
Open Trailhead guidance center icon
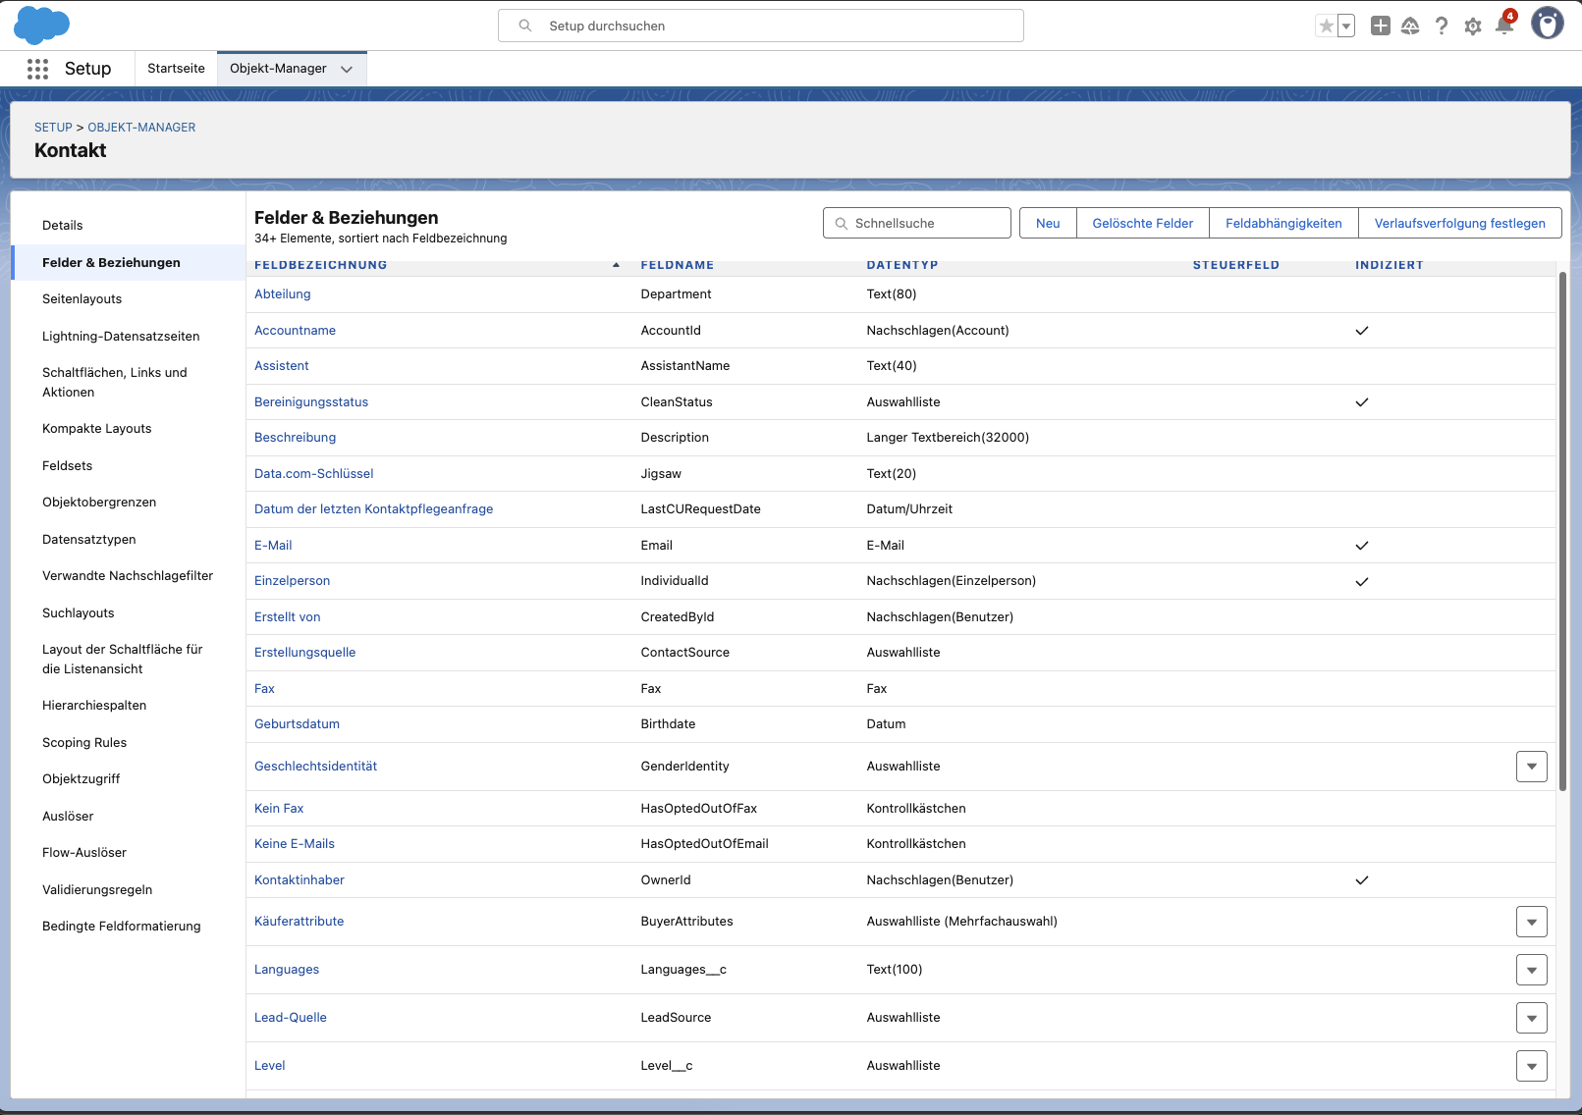(x=1410, y=27)
